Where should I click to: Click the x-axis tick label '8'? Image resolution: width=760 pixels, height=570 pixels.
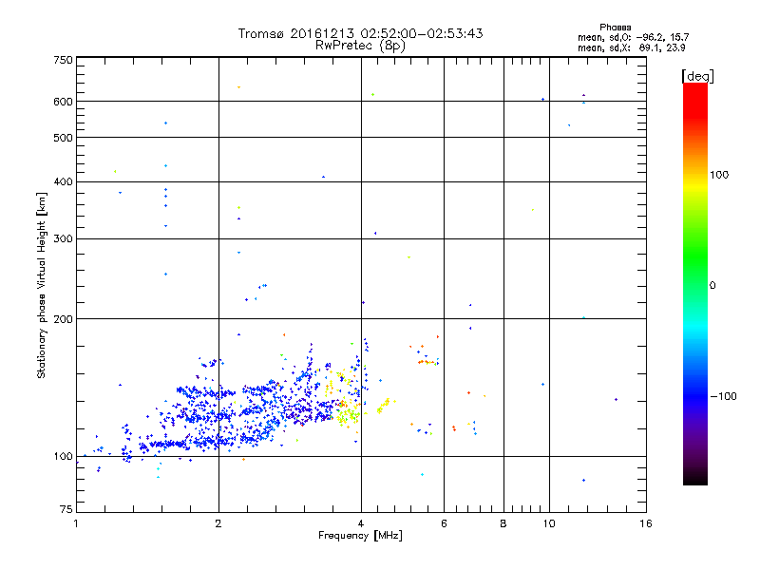point(503,523)
